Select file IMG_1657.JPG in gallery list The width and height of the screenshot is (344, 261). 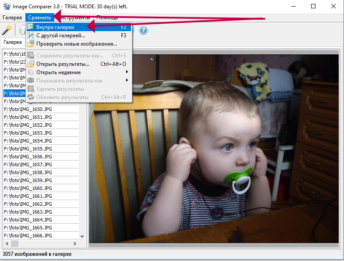click(x=28, y=164)
